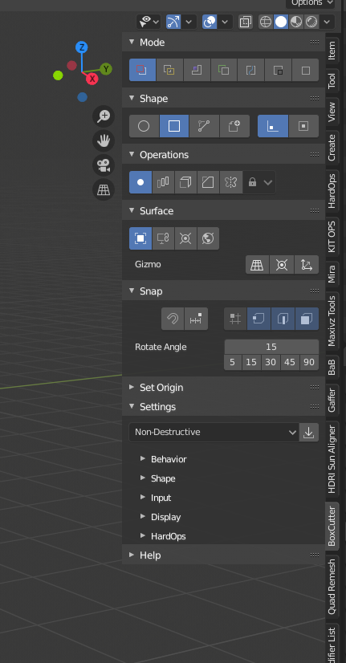
Task: Collapse the Mode panel
Action: click(x=132, y=42)
